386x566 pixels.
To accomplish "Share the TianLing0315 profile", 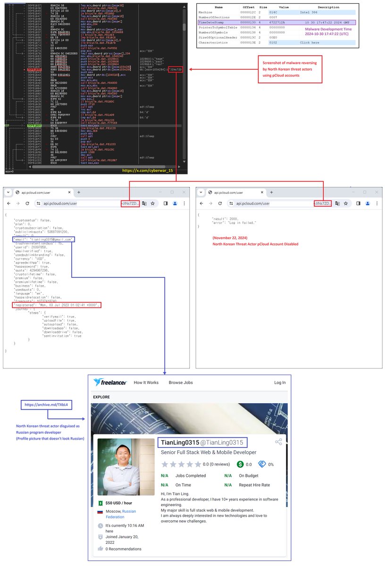I will point(278,442).
